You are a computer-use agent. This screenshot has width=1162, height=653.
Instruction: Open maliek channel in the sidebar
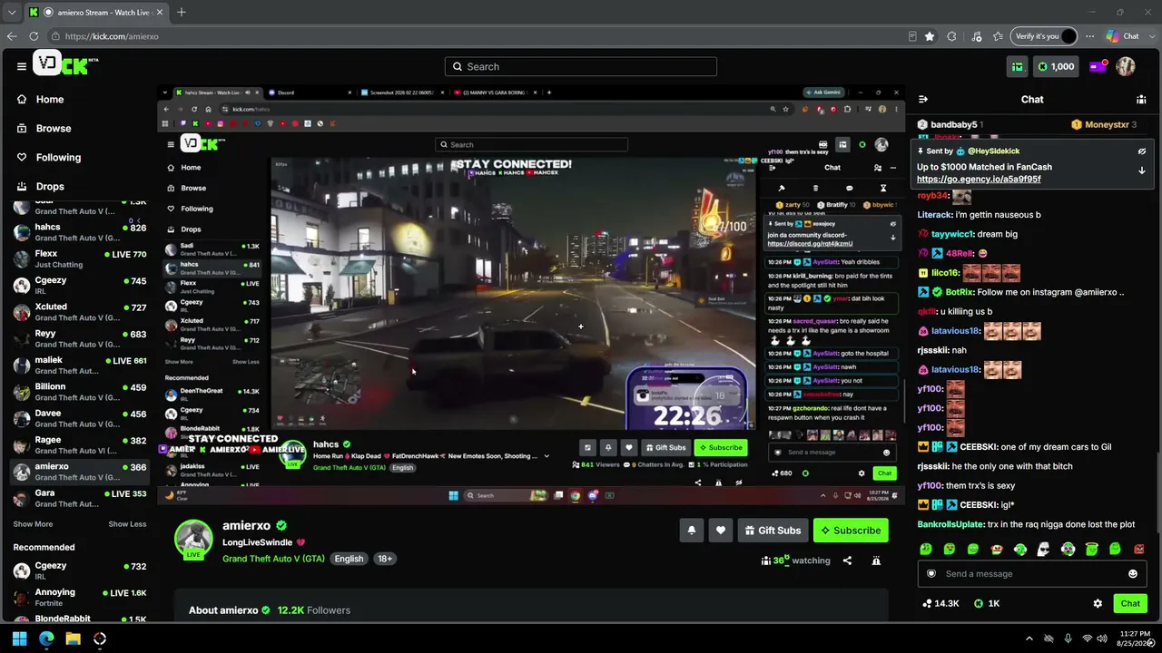(80, 365)
